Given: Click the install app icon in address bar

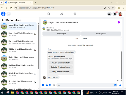Looking at the screenshot, I should tap(105, 8).
